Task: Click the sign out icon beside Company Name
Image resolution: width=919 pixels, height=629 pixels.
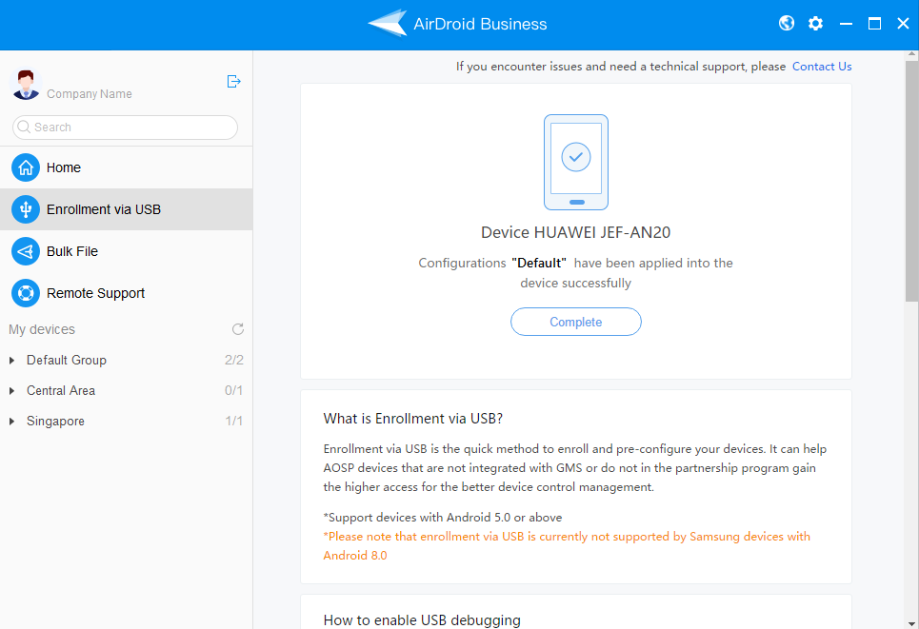Action: 234,82
